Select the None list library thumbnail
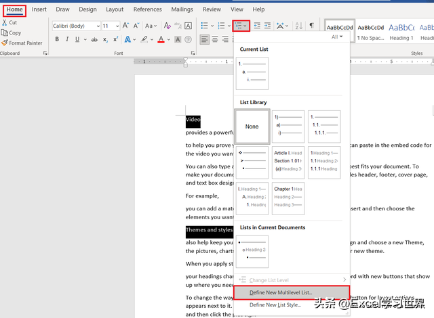 [252, 127]
